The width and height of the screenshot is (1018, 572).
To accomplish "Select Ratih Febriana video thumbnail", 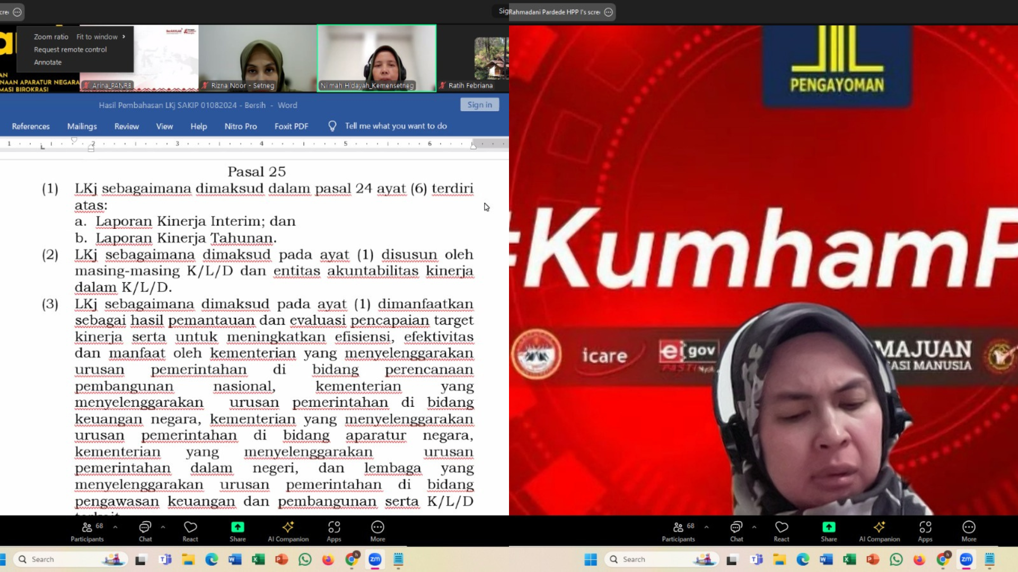I will click(x=473, y=58).
